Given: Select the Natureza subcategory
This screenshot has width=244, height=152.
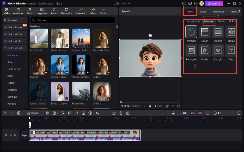Looking at the screenshot, I should point(12,90).
